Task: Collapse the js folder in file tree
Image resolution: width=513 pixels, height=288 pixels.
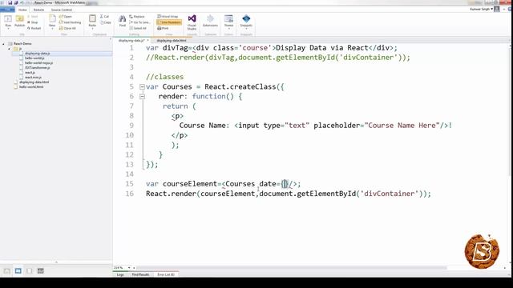Action: pyautogui.click(x=9, y=49)
